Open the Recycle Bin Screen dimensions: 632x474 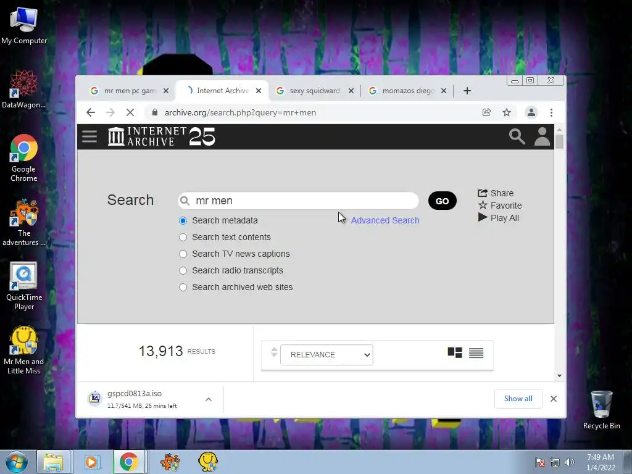click(x=601, y=410)
